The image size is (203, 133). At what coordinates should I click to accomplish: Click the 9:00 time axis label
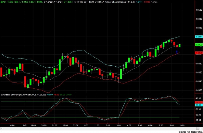[x=183, y=125]
